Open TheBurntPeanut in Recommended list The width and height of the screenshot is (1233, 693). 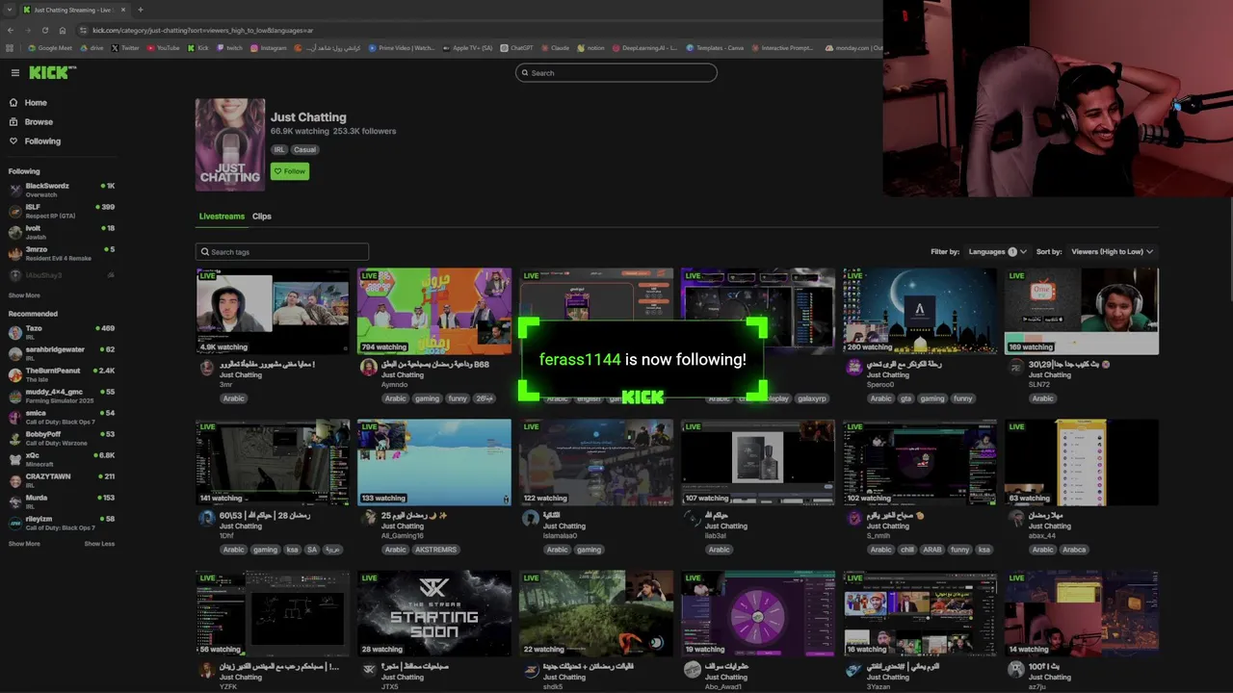tap(62, 374)
